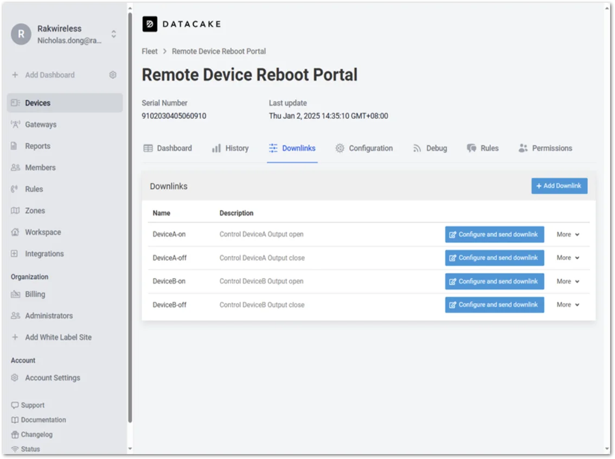Switch to the Dashboard tab
615x459 pixels.
coord(168,148)
